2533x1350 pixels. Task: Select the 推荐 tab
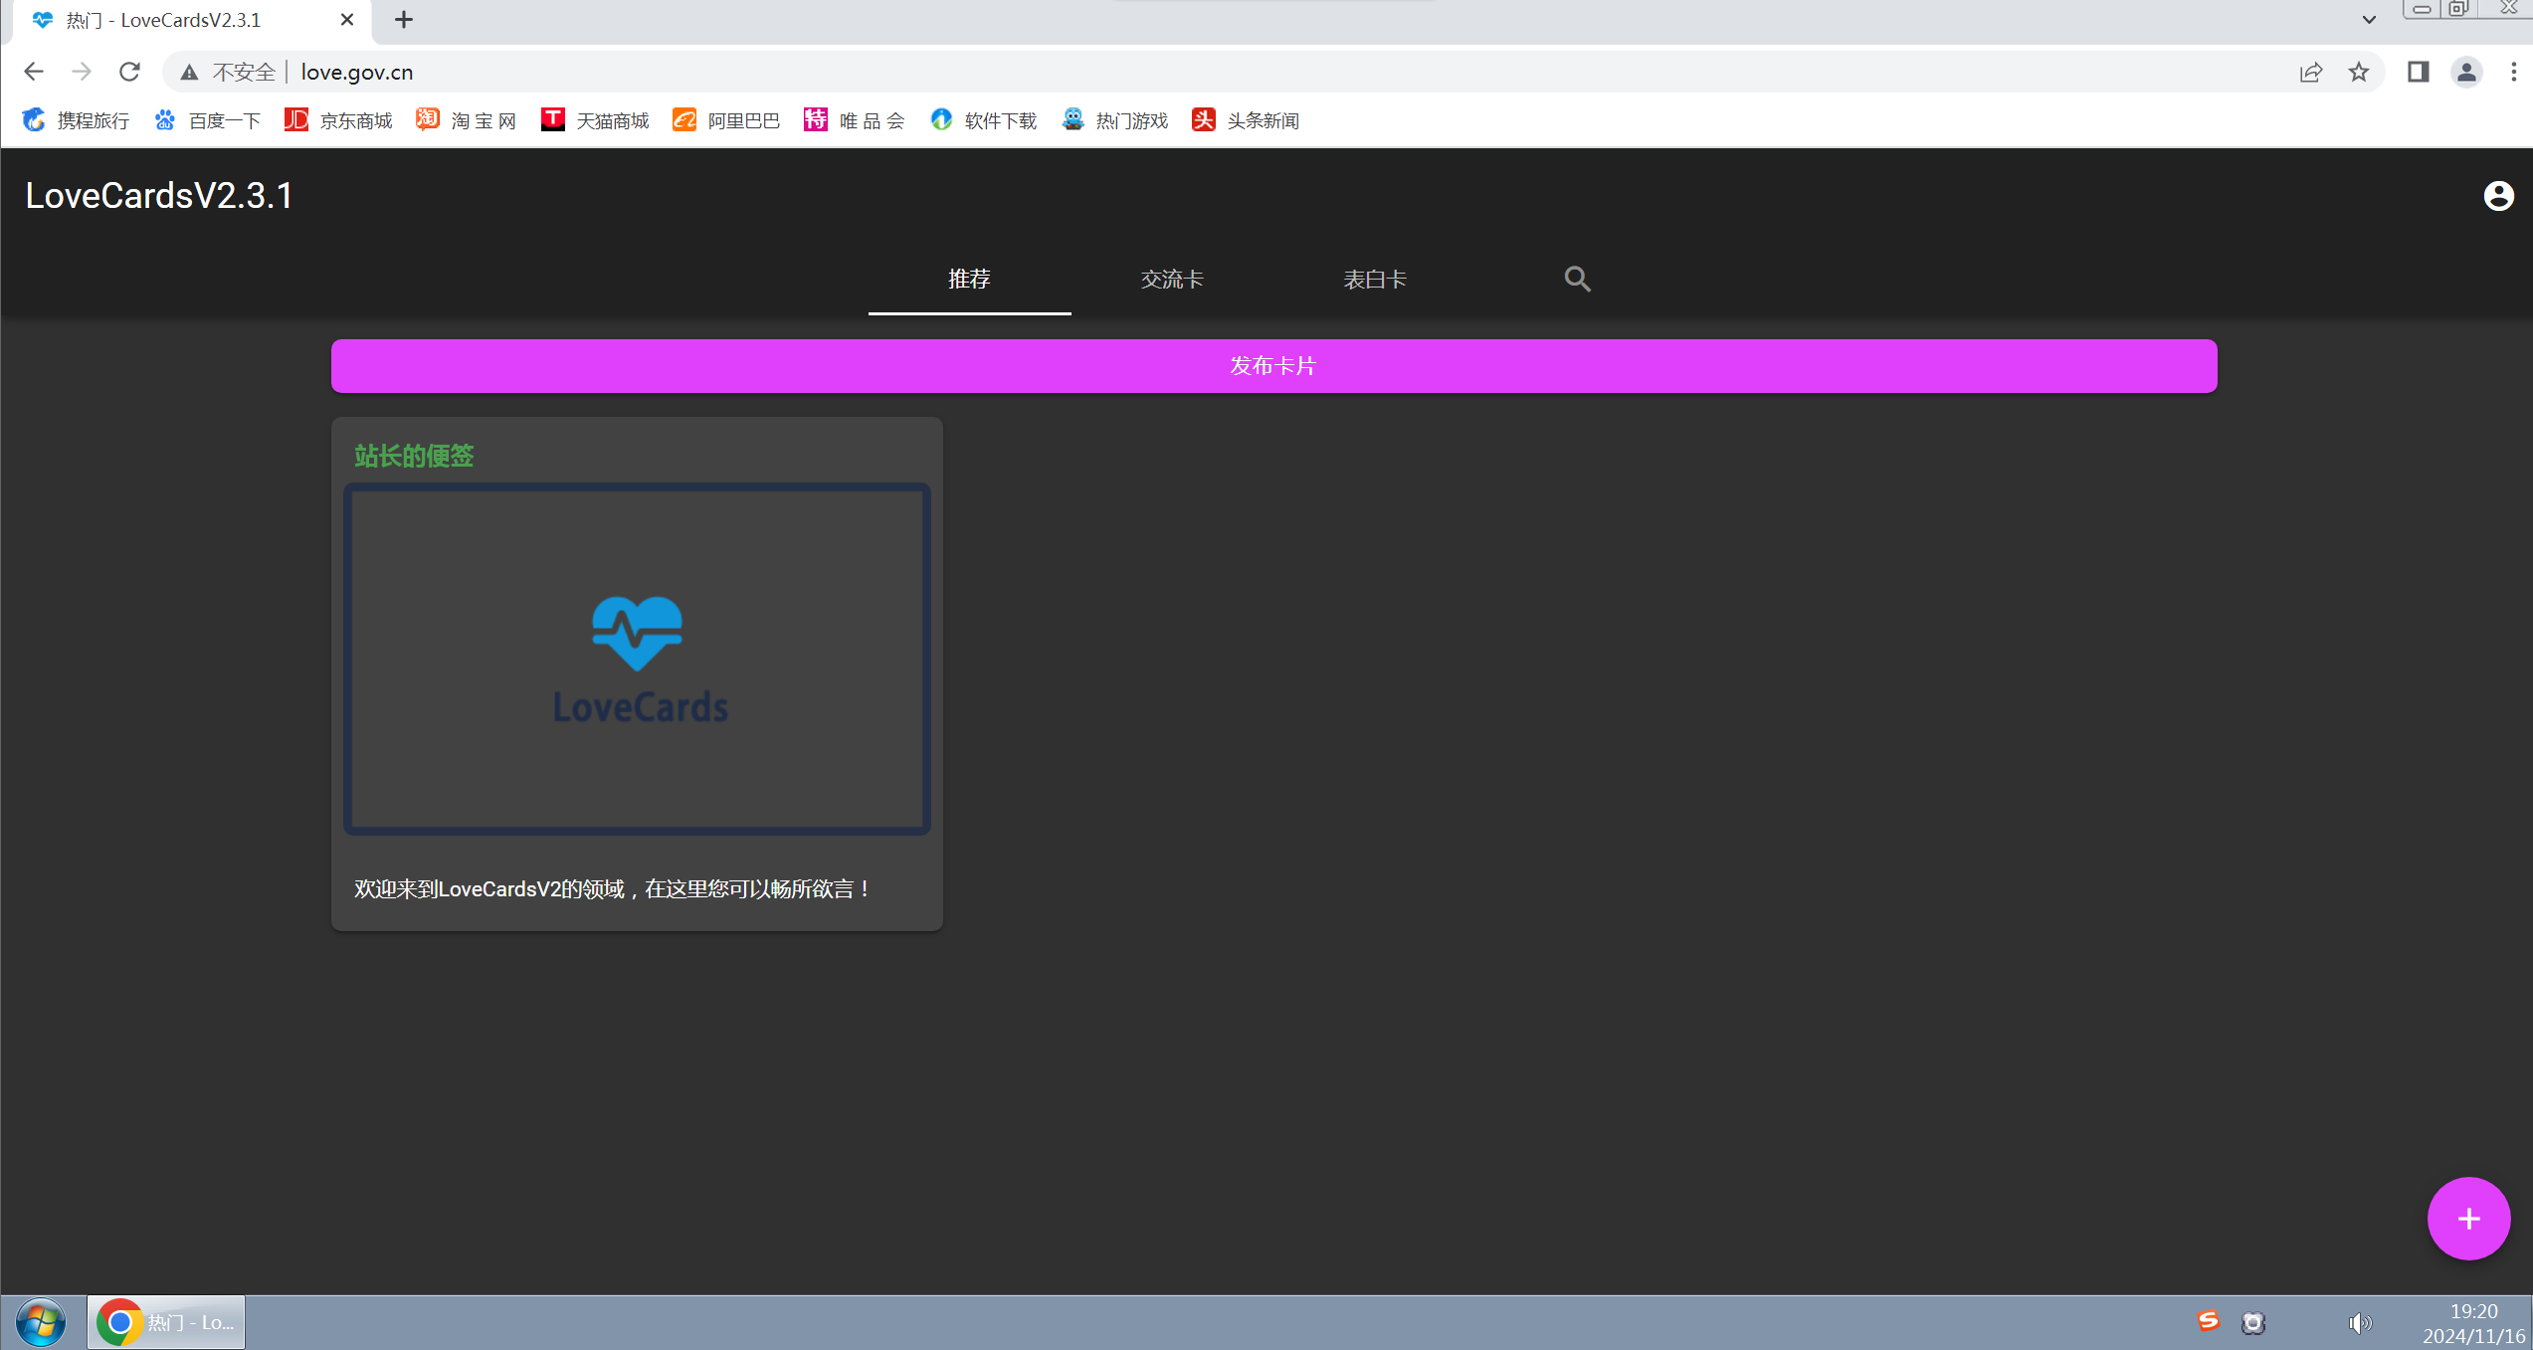pyautogui.click(x=969, y=280)
